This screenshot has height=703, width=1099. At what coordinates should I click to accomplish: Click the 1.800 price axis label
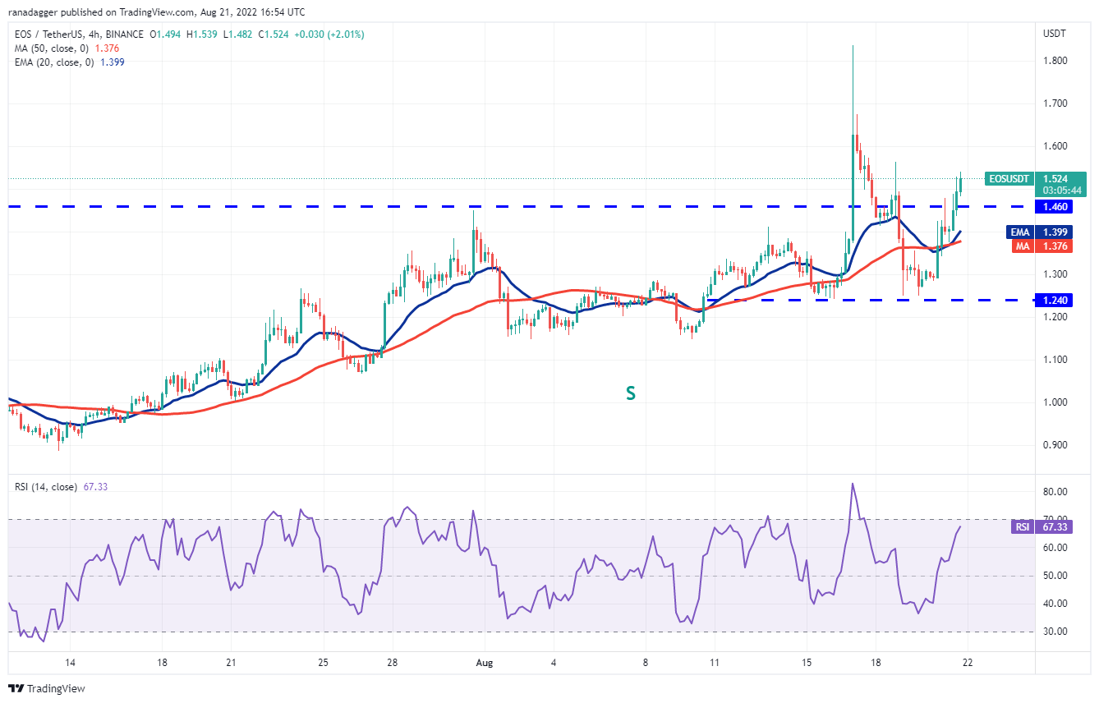coord(1055,61)
